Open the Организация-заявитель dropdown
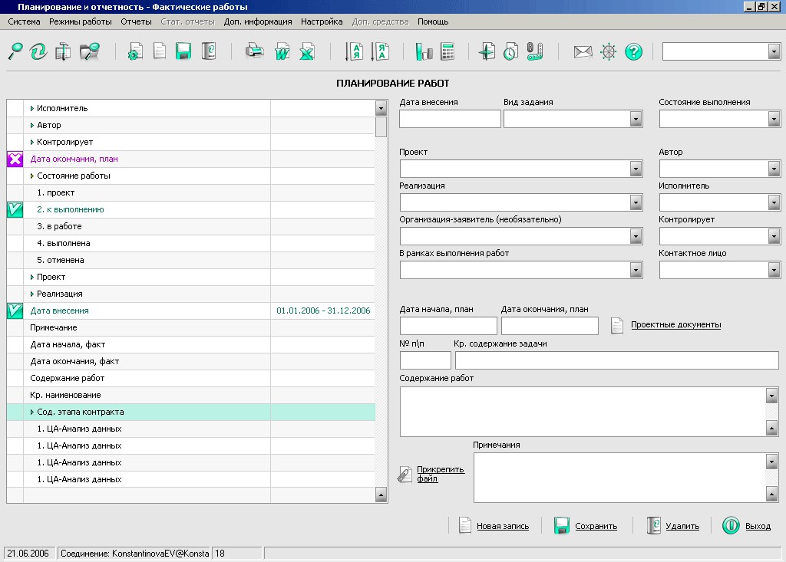The height and width of the screenshot is (562, 786). pos(636,236)
